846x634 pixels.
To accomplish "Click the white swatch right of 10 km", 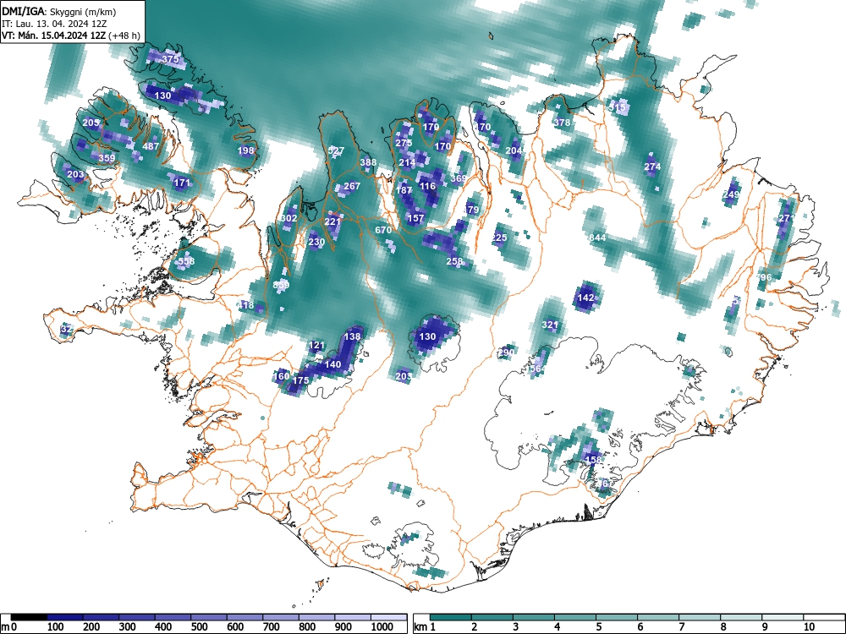I will tap(823, 617).
